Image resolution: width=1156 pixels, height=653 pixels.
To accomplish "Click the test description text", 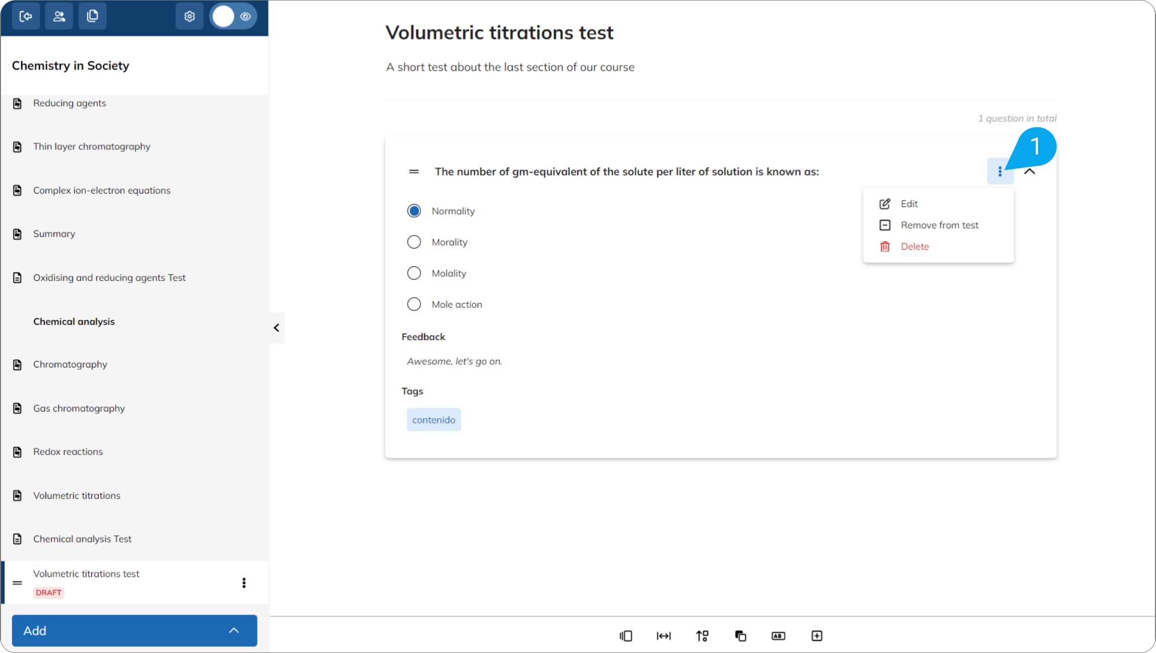I will pos(510,67).
